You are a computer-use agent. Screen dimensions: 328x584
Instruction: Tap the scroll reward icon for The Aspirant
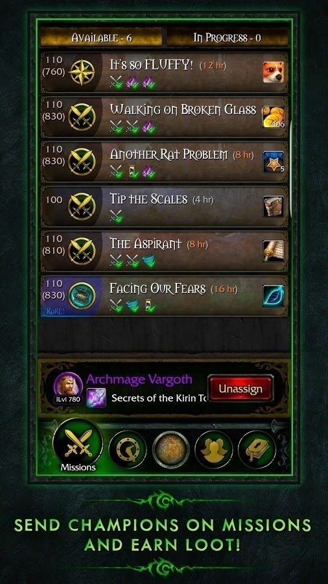274,250
